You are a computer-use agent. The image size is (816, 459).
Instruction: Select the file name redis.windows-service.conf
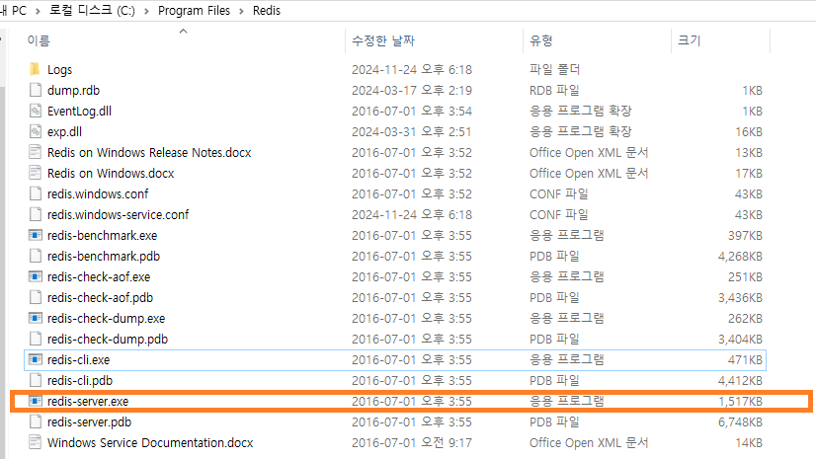pyautogui.click(x=119, y=214)
